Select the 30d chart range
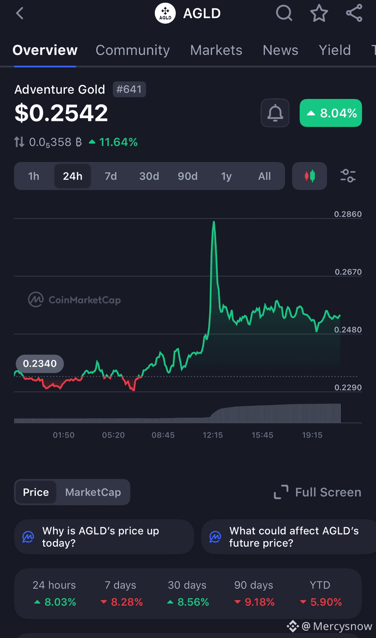 (149, 176)
